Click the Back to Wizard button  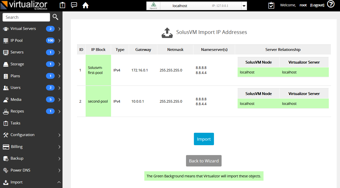pyautogui.click(x=204, y=161)
